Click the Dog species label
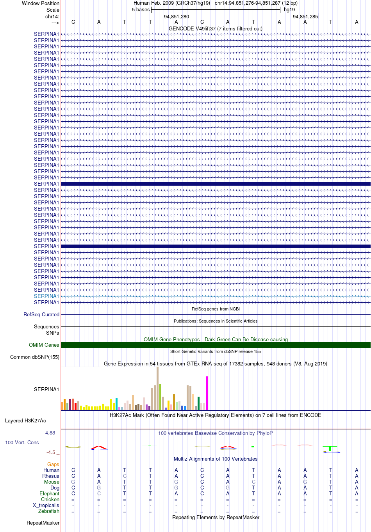The width and height of the screenshot is (371, 532). coord(55,488)
